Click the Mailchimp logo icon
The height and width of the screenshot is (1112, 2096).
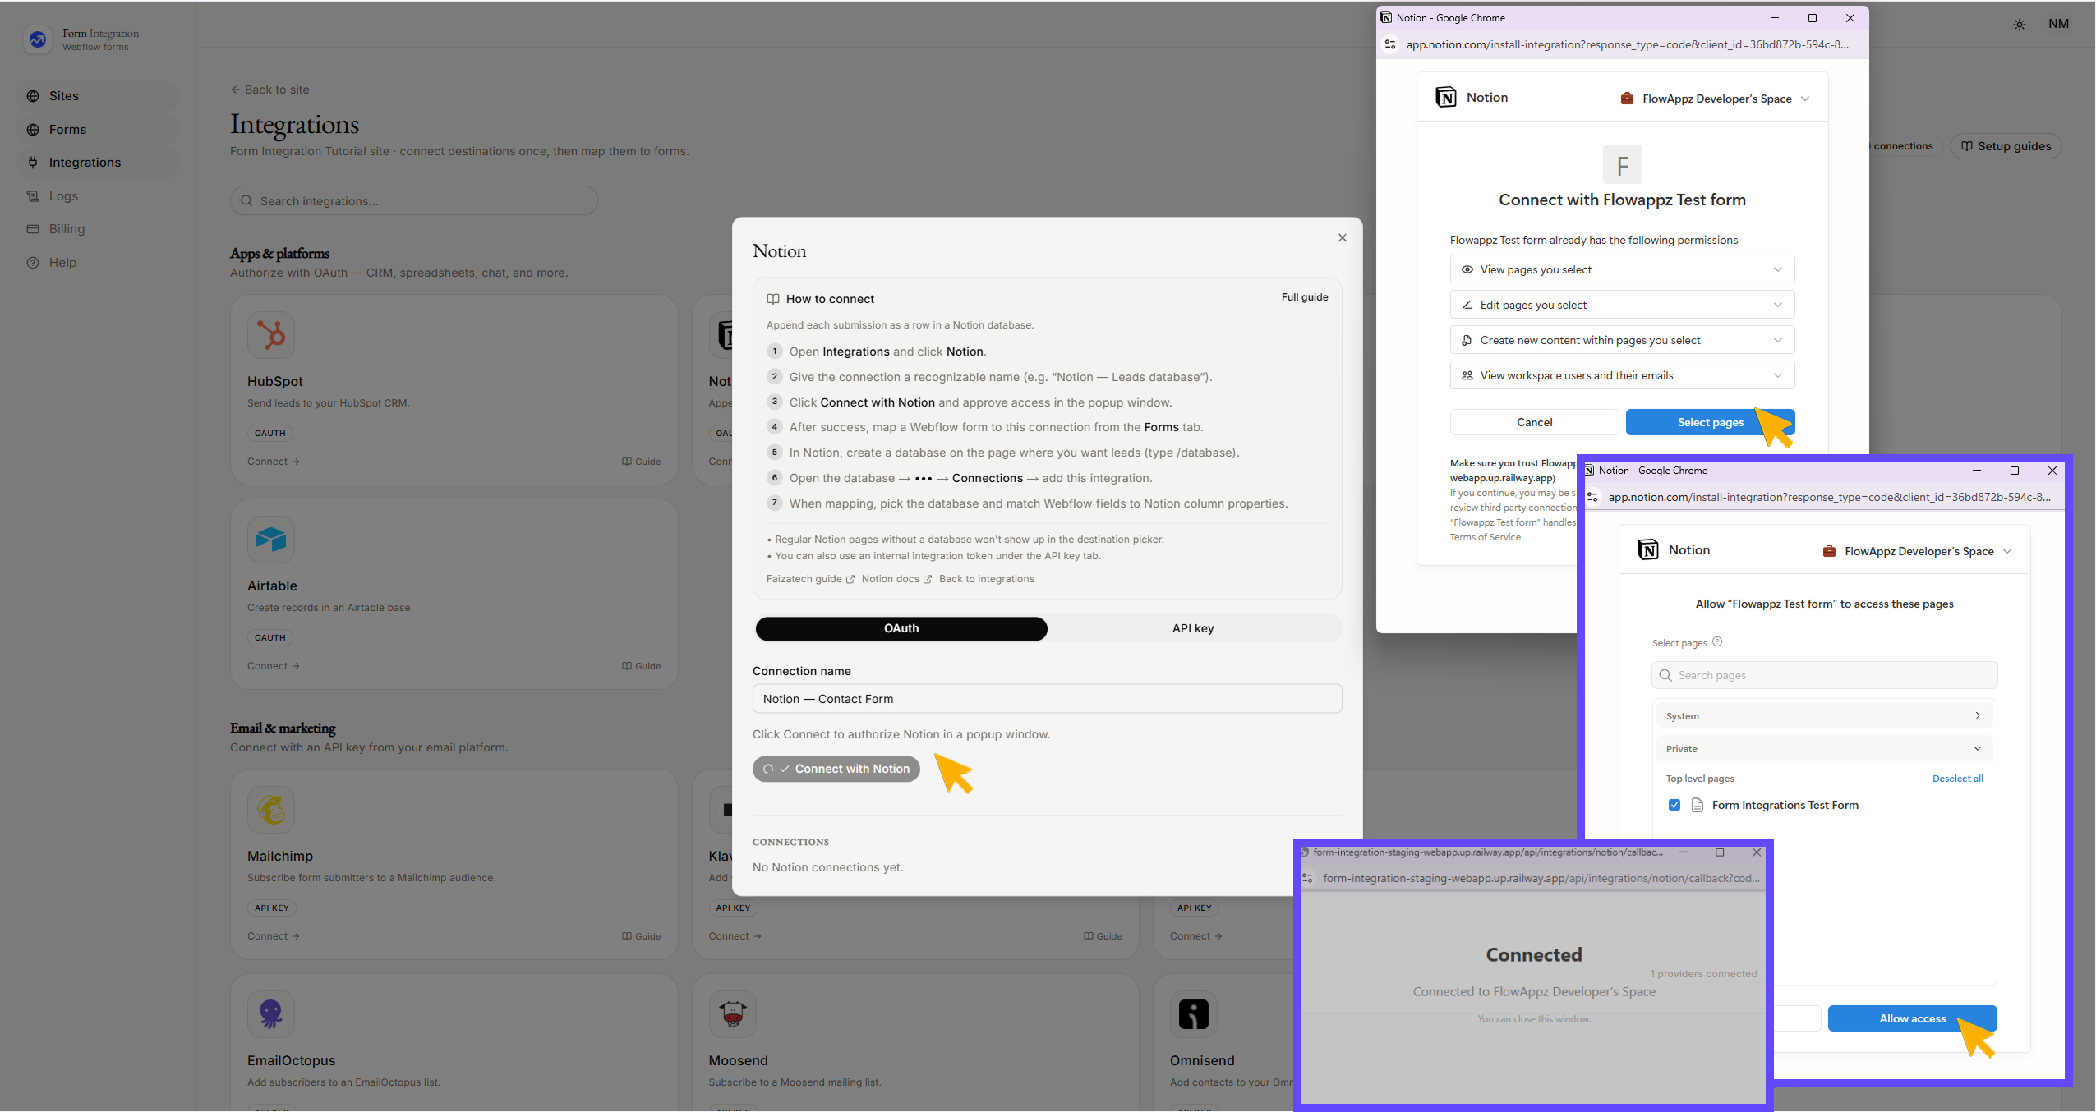(x=270, y=810)
